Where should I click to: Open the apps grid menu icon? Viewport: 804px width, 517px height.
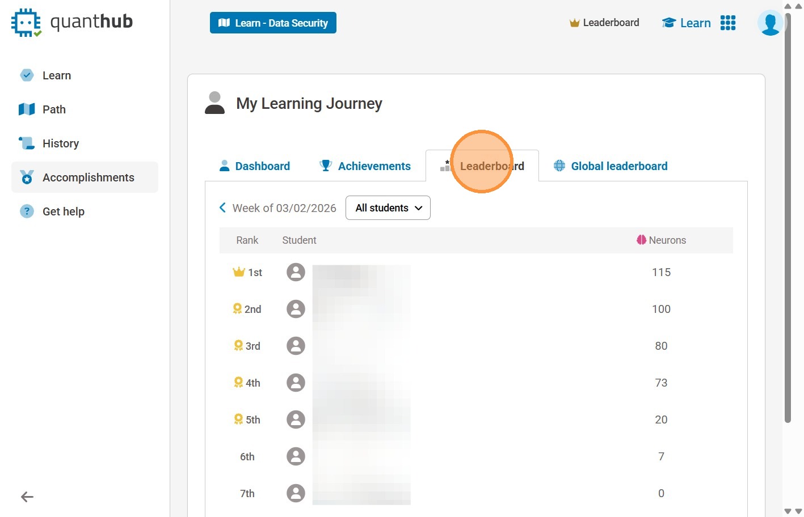coord(727,23)
